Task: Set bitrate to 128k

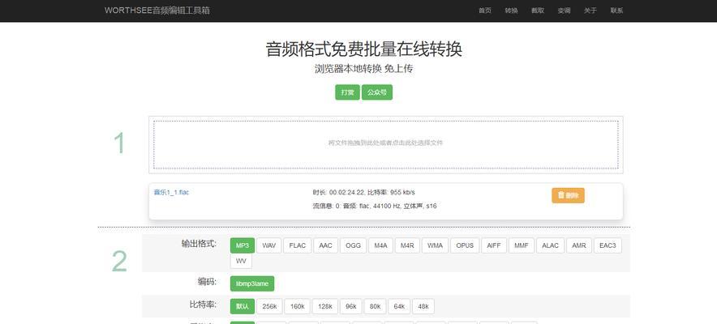Action: pyautogui.click(x=325, y=306)
